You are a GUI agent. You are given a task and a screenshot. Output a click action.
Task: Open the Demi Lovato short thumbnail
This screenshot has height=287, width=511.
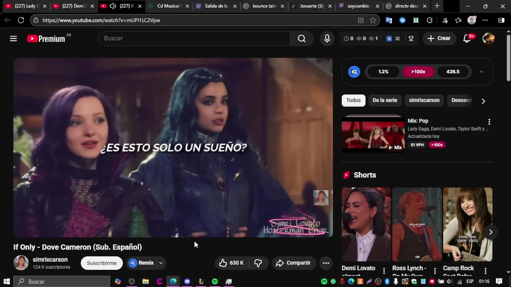click(x=366, y=224)
